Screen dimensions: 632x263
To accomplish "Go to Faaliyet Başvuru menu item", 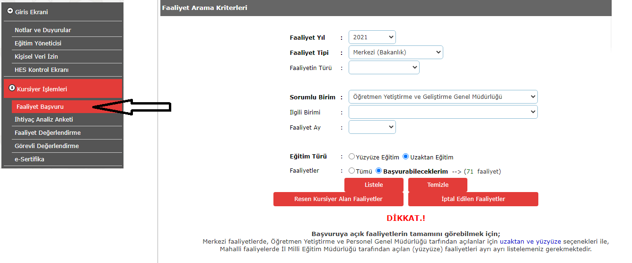I will [x=40, y=107].
